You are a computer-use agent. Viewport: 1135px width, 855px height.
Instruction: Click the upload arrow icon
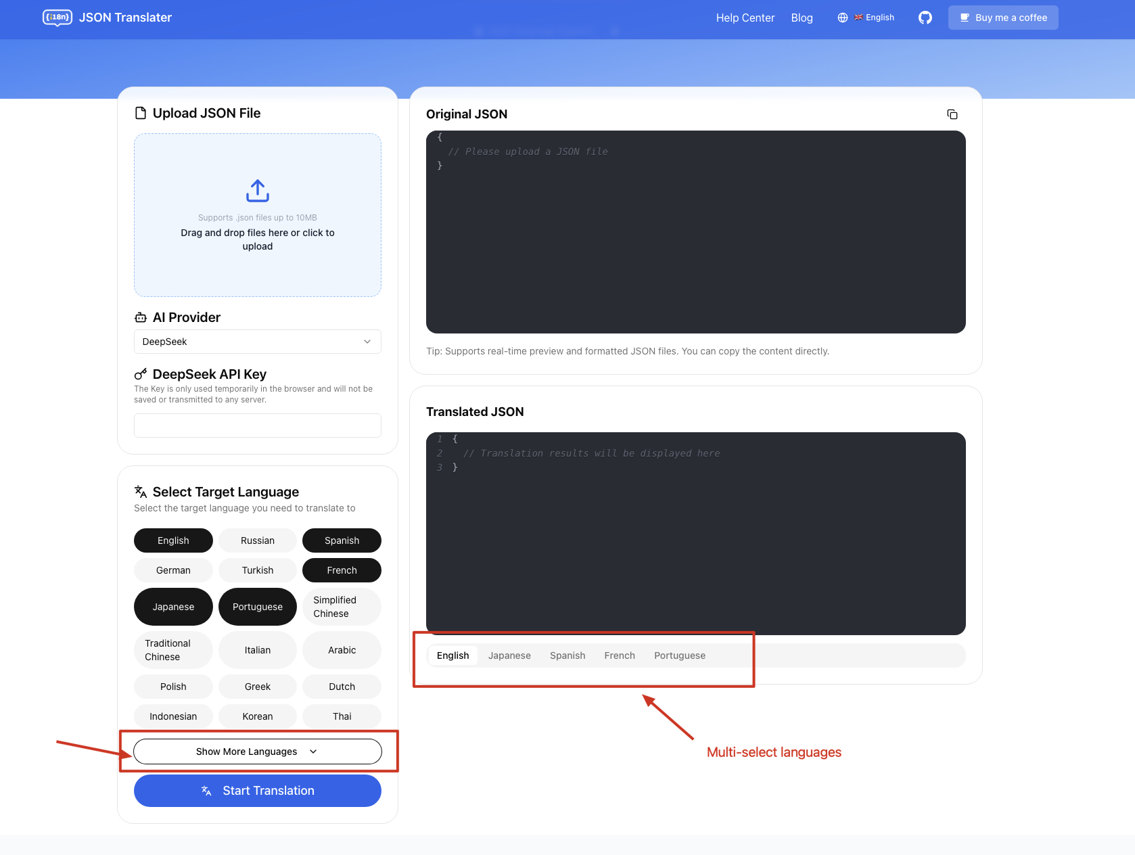[x=258, y=191]
